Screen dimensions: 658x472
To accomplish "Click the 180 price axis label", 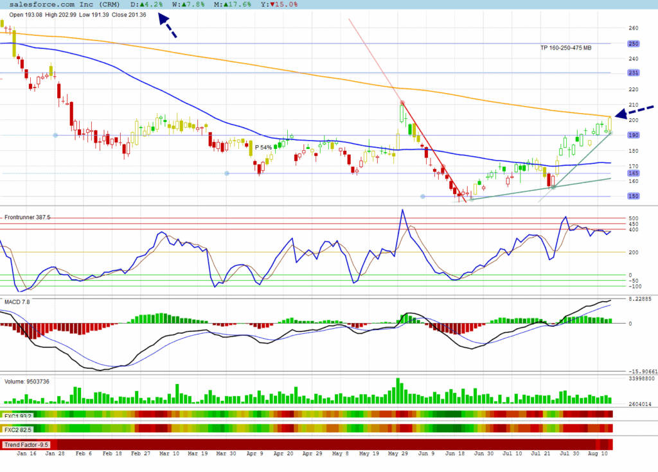I will [633, 151].
